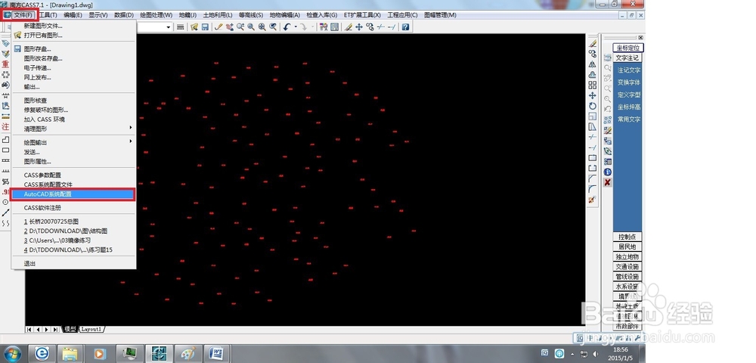
Task: Click the erase tool atop right toolbar
Action: [x=593, y=43]
